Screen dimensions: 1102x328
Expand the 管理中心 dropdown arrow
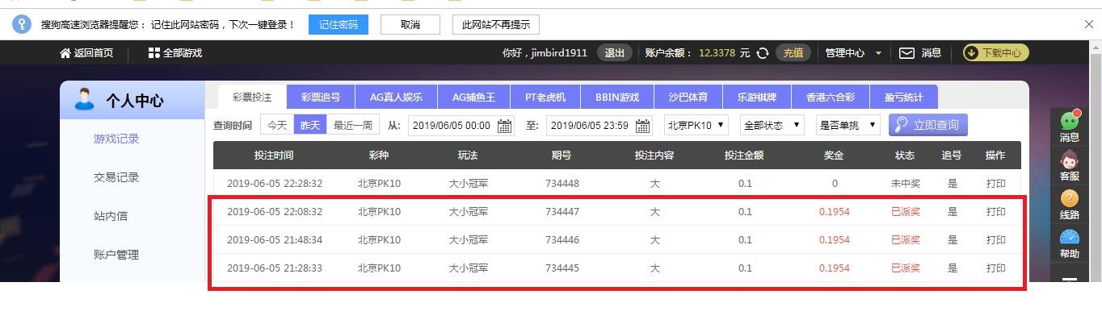click(879, 54)
